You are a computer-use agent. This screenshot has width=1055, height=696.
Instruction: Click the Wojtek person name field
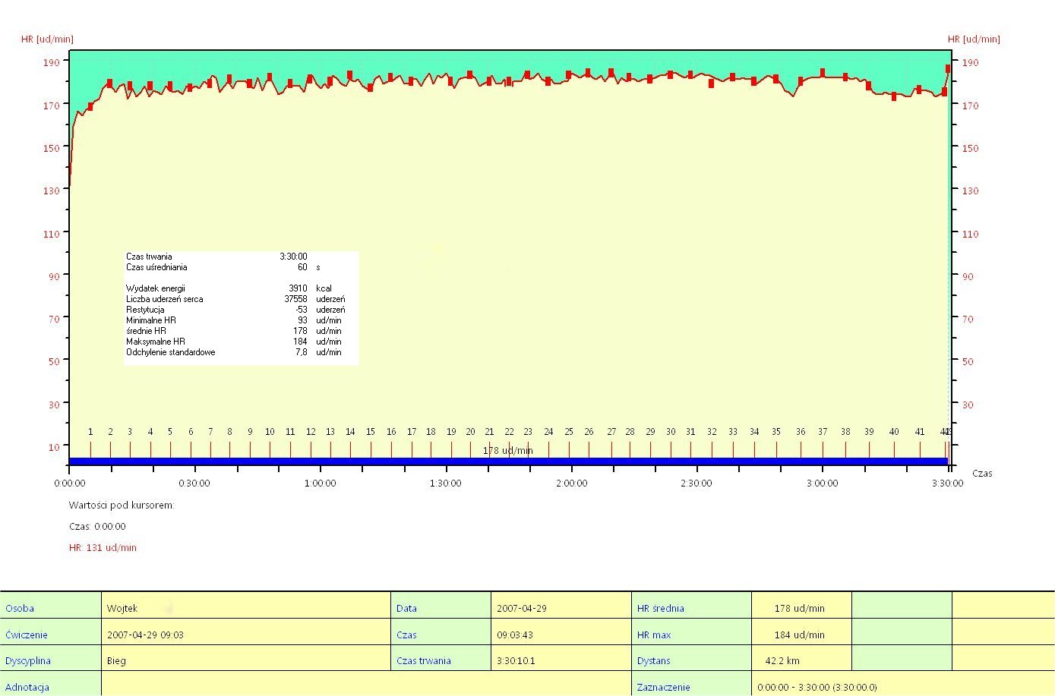point(245,608)
